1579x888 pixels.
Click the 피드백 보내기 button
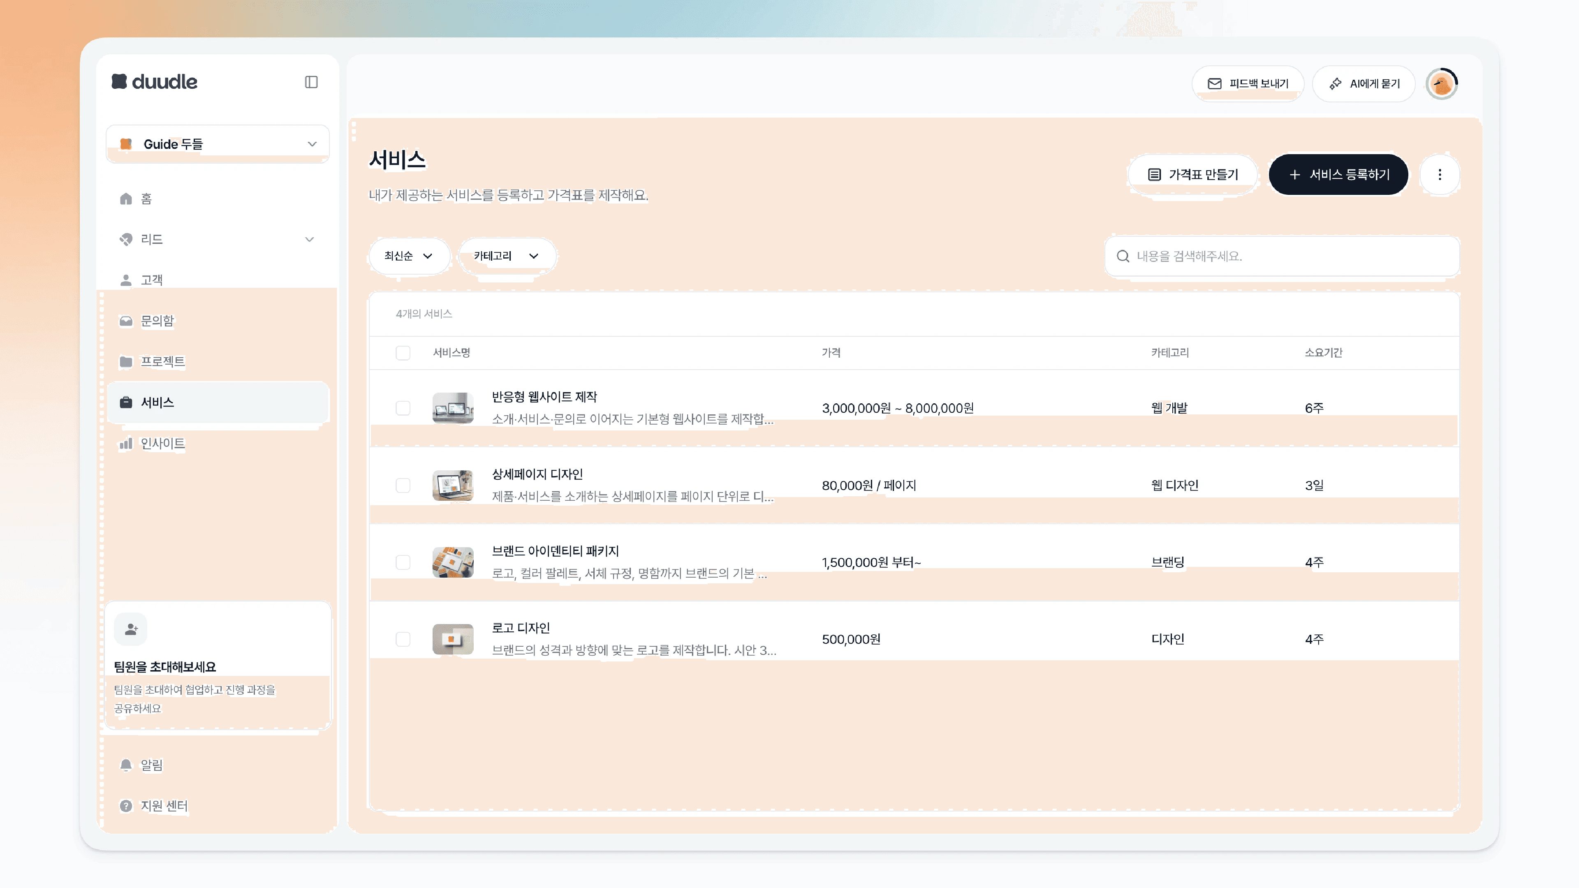(1248, 84)
